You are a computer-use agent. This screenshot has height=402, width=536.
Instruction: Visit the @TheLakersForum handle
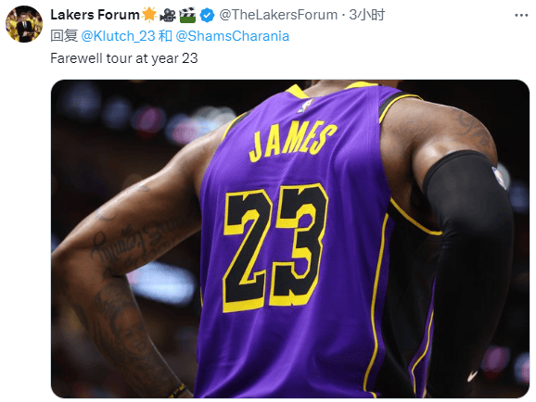tap(278, 15)
